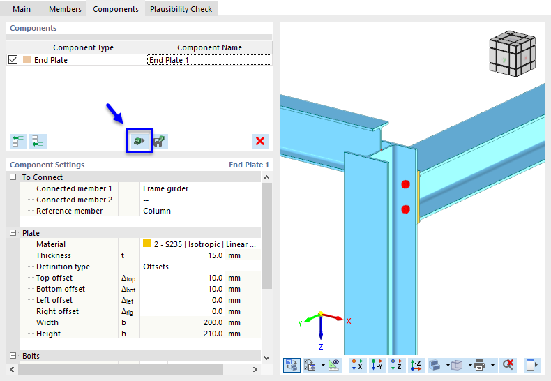Open dropdown arrow next to printer icon
Screen dimensions: 551x381
tap(492, 365)
